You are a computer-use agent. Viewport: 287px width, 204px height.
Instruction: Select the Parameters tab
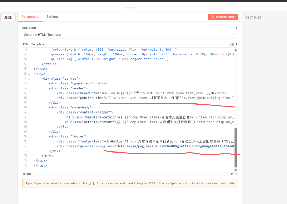pyautogui.click(x=30, y=17)
